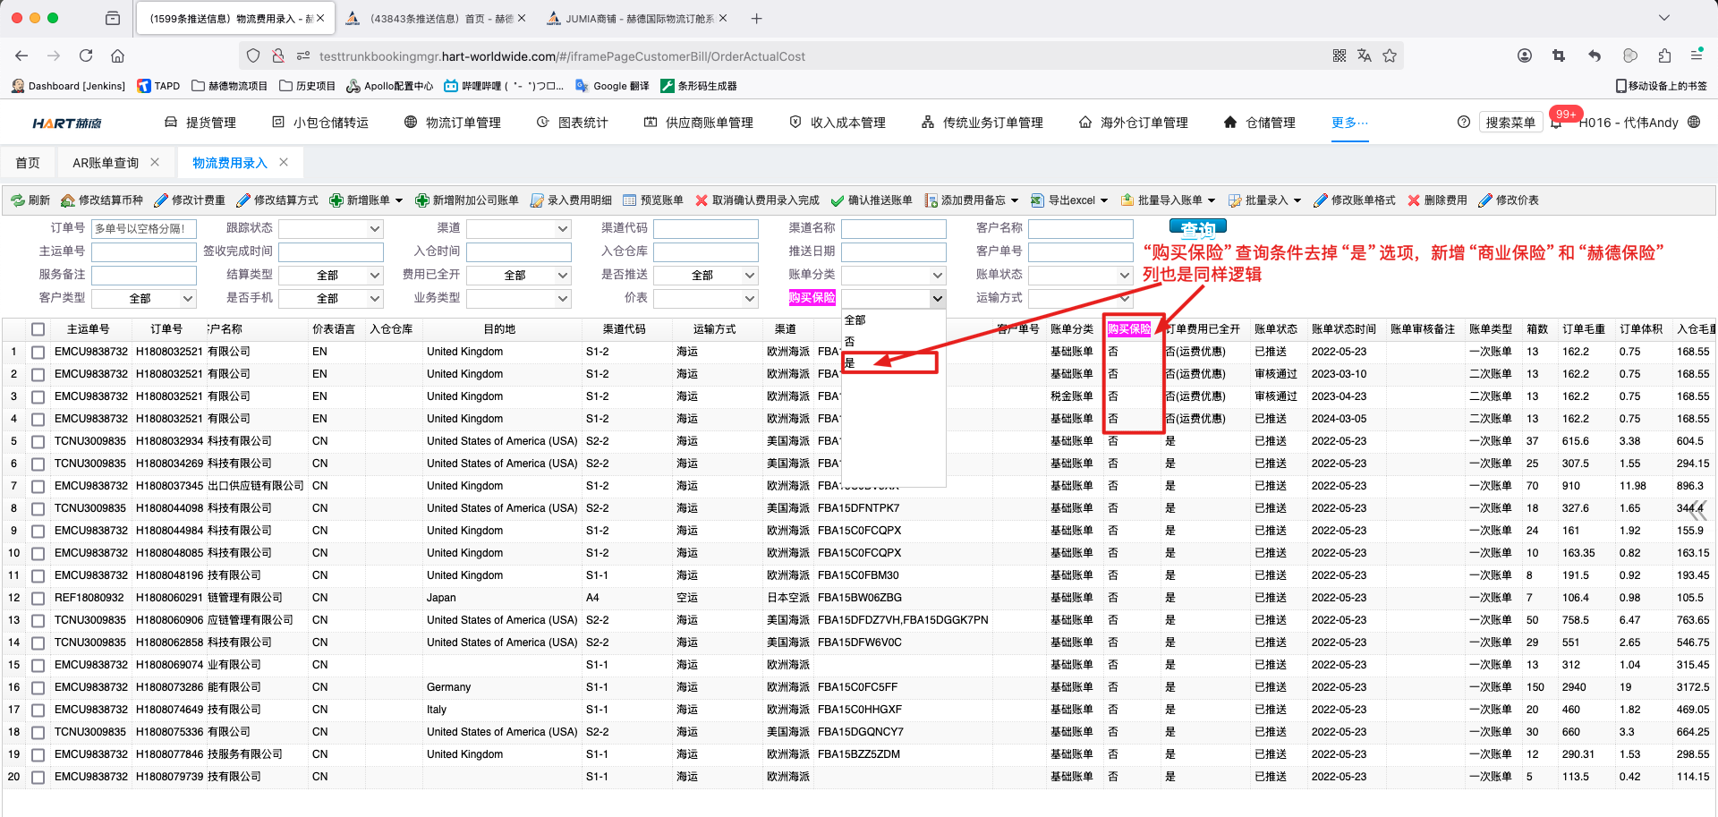Expand the 跟踪状态 dropdown
The height and width of the screenshot is (817, 1718).
(375, 229)
